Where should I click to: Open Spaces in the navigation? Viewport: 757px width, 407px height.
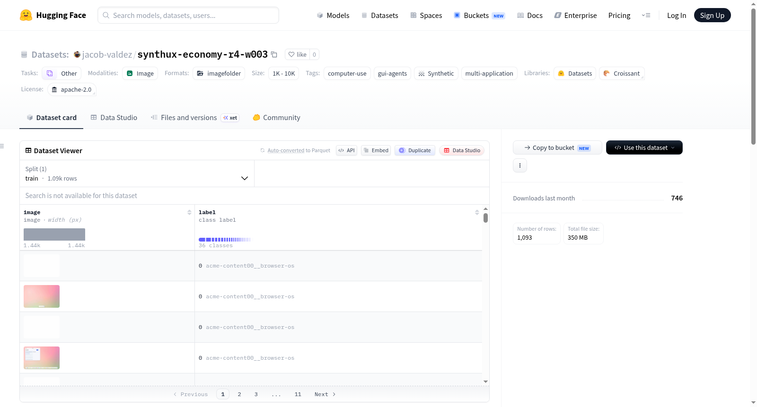(x=426, y=15)
